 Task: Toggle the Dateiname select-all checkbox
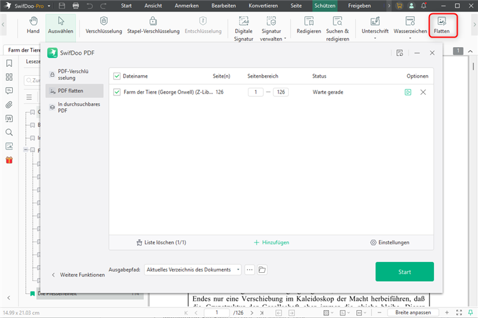point(117,76)
